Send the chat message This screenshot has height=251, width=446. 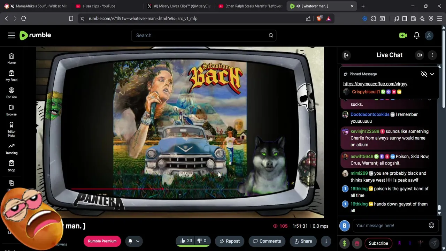pyautogui.click(x=434, y=243)
